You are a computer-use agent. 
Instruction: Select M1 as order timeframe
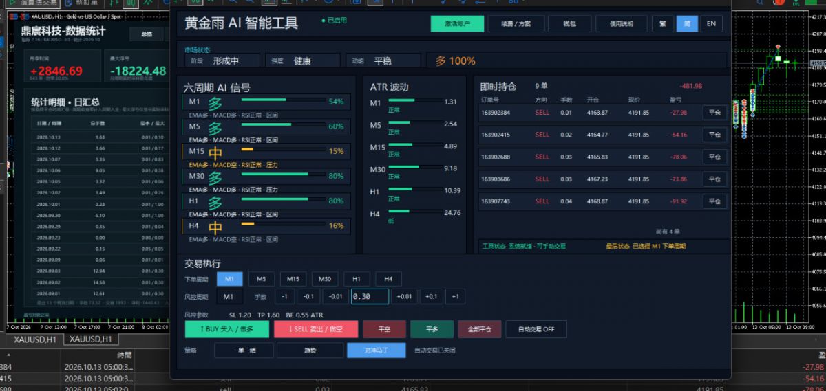[x=229, y=279]
